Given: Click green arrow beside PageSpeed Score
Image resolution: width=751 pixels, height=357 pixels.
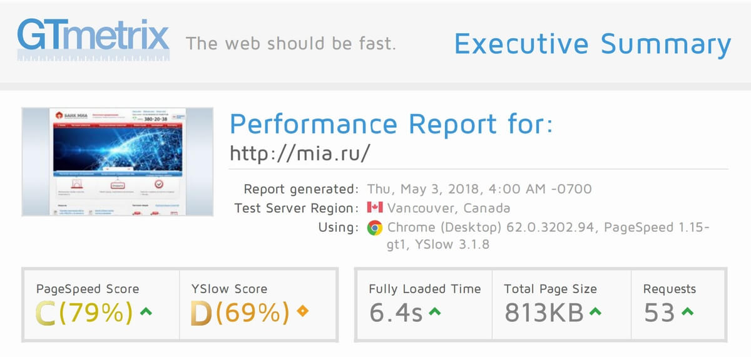Looking at the screenshot, I should click(x=146, y=311).
